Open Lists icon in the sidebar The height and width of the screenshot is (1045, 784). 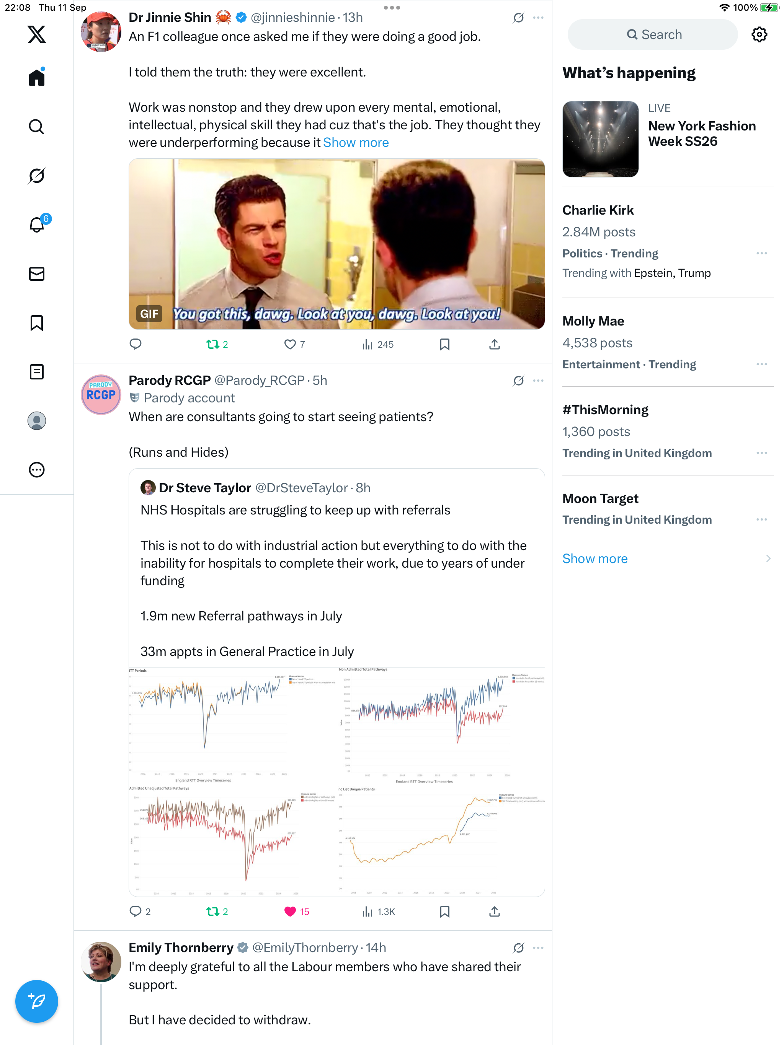[36, 372]
